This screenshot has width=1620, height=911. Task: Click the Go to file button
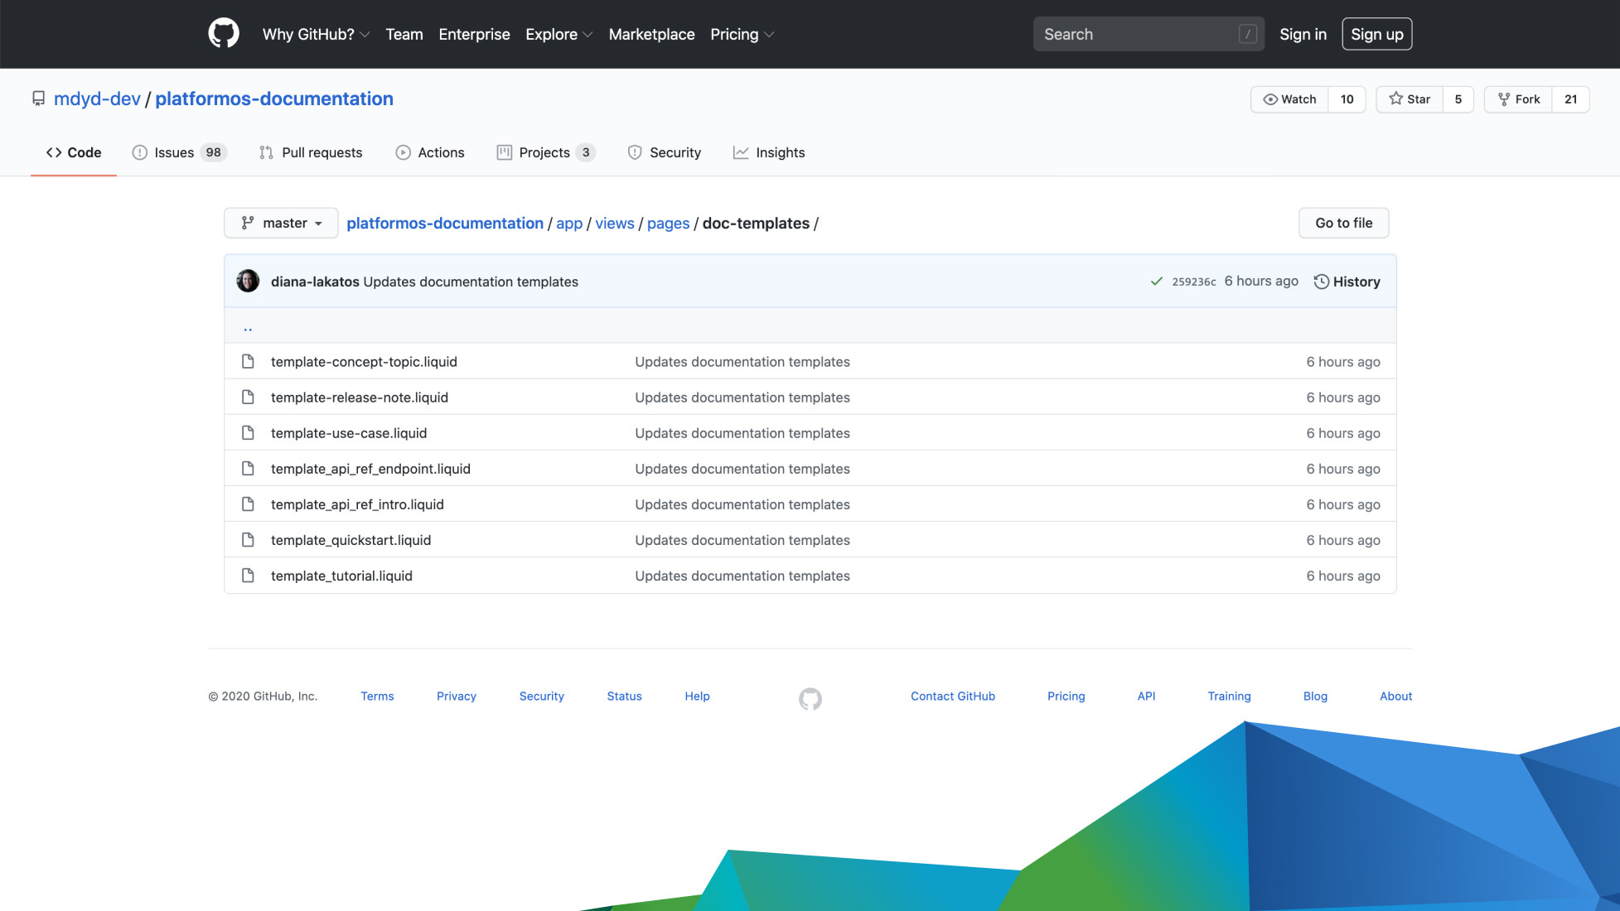[x=1343, y=223]
